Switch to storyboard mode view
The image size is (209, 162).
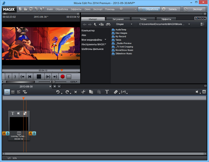tap(7, 92)
